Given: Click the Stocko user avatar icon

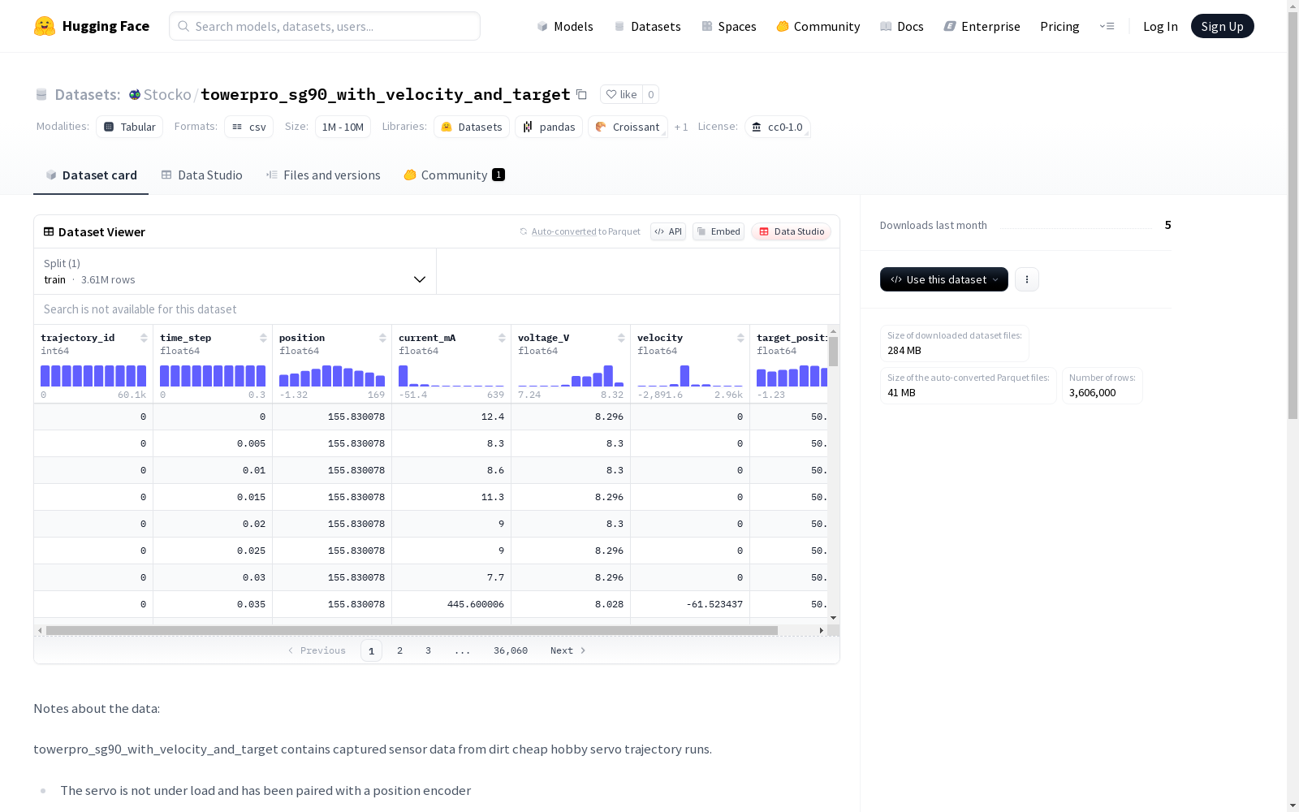Looking at the screenshot, I should tap(135, 95).
